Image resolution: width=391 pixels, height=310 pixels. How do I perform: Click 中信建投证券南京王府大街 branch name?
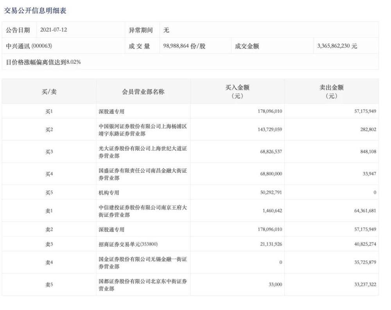coord(143,211)
